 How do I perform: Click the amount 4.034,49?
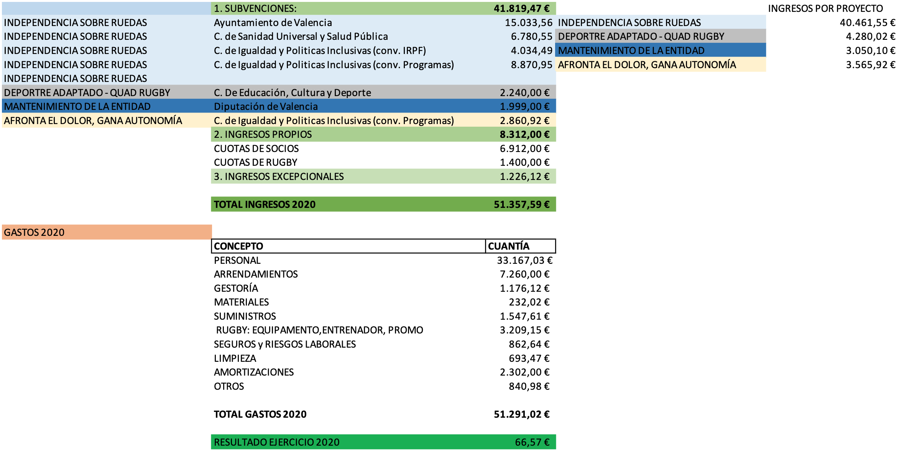point(531,51)
